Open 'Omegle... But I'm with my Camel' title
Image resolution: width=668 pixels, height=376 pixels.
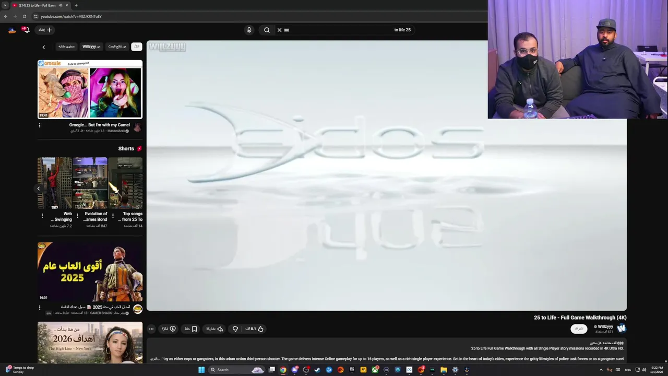pyautogui.click(x=99, y=125)
